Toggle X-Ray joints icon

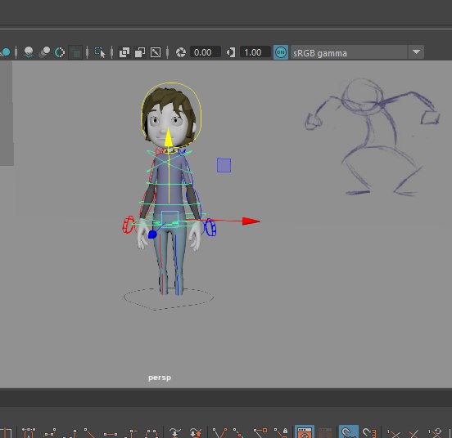[x=156, y=52]
